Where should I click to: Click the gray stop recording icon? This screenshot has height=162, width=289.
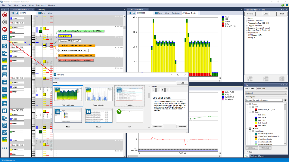pyautogui.click(x=5, y=22)
